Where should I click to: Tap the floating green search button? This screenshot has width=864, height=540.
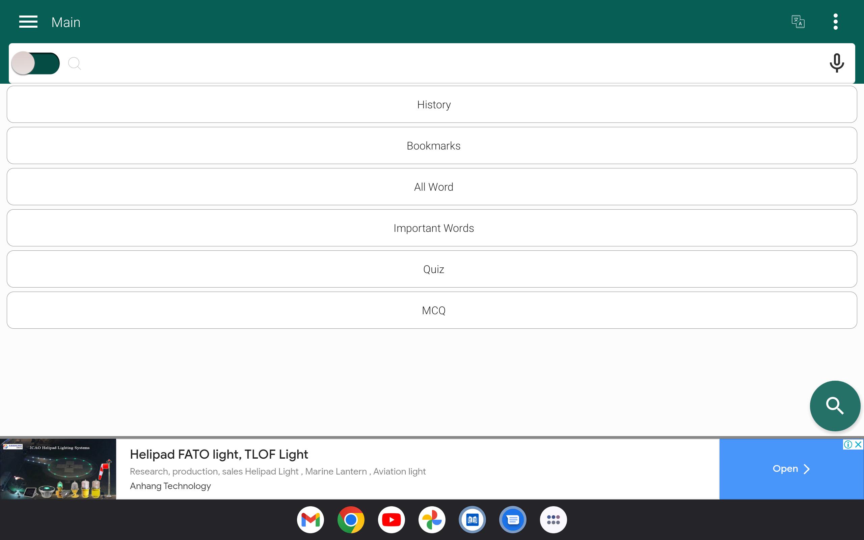click(x=835, y=406)
